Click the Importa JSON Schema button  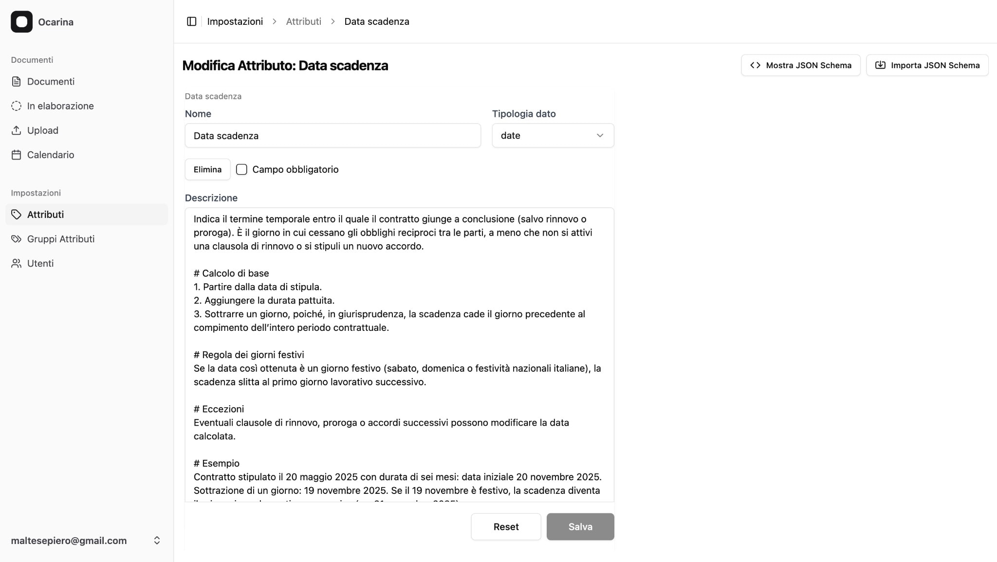coord(927,65)
